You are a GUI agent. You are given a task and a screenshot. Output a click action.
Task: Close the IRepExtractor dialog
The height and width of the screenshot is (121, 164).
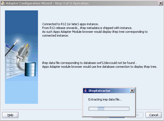(132, 91)
